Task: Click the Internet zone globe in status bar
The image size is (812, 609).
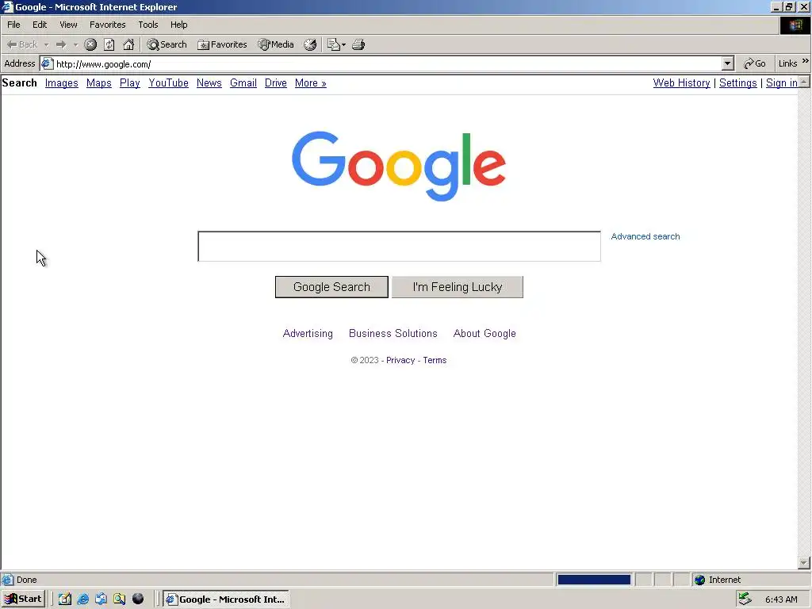Action: pos(699,580)
